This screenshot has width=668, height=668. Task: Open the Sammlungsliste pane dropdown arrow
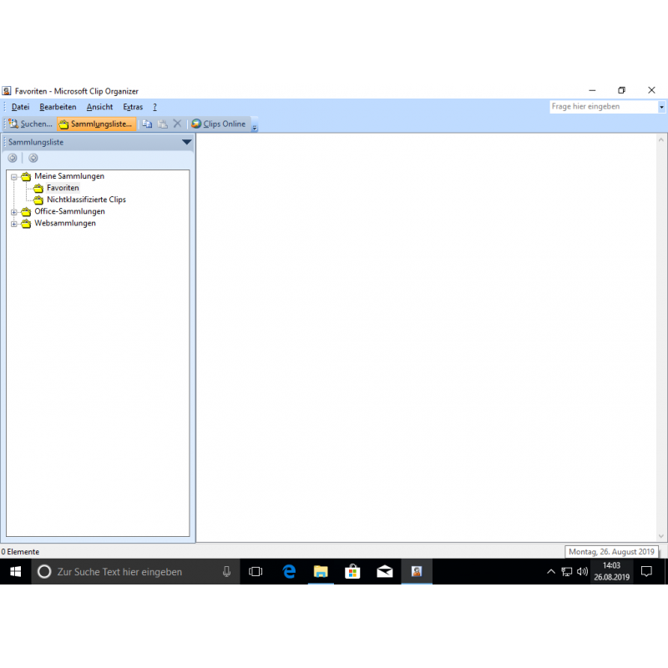pyautogui.click(x=186, y=142)
